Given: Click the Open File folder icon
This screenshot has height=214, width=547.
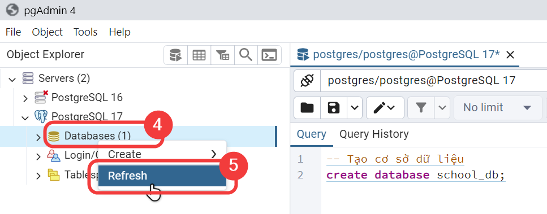Looking at the screenshot, I should [307, 108].
